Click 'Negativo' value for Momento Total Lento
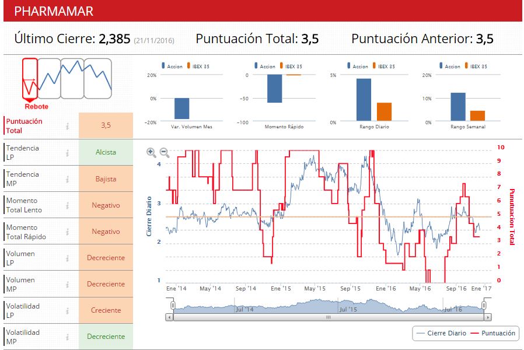This screenshot has width=524, height=350. 106,205
